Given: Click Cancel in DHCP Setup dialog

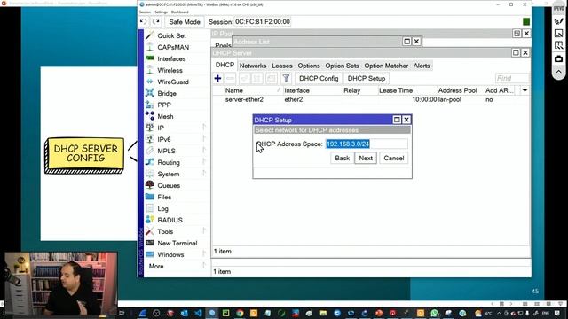Looking at the screenshot, I should [x=393, y=159].
